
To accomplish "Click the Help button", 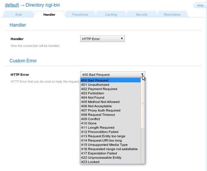I will [x=200, y=5].
